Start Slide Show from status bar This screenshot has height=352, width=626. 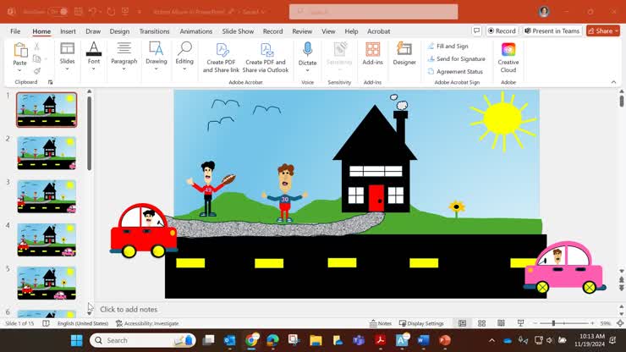click(520, 323)
